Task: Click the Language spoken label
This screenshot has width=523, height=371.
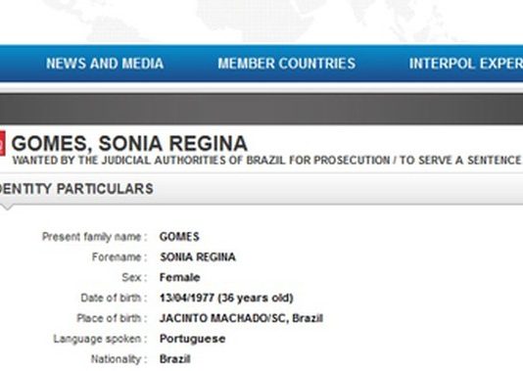Action: tap(100, 339)
